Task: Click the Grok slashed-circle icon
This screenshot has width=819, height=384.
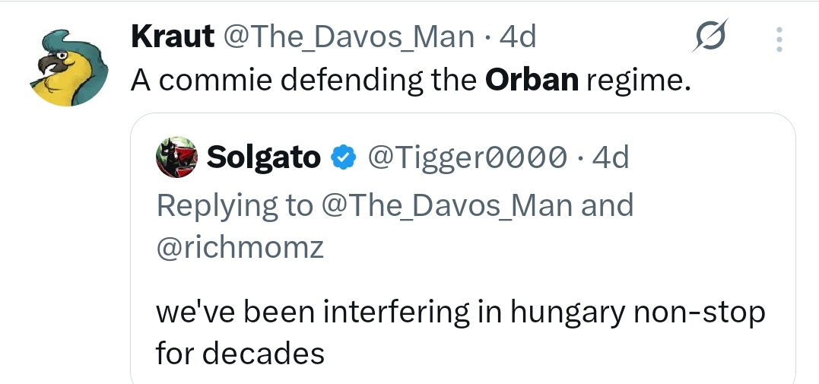Action: point(709,37)
